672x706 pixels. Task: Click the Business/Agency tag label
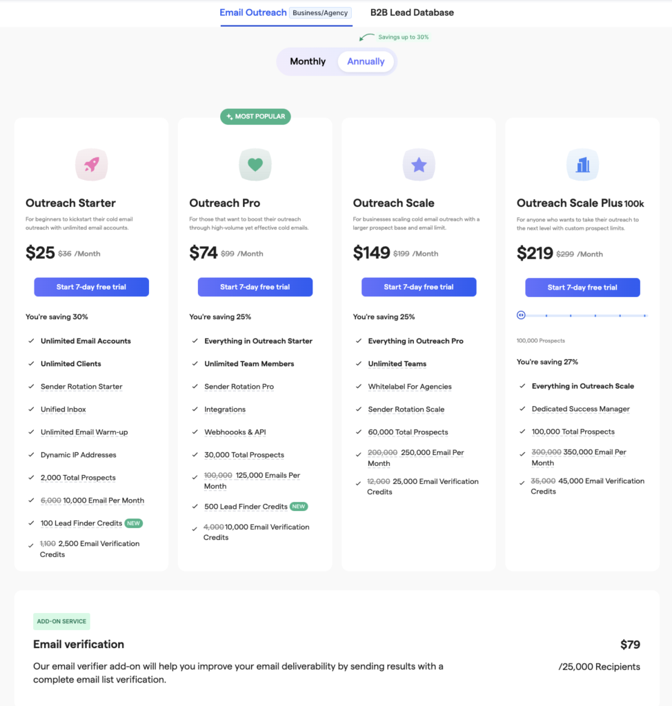point(320,12)
